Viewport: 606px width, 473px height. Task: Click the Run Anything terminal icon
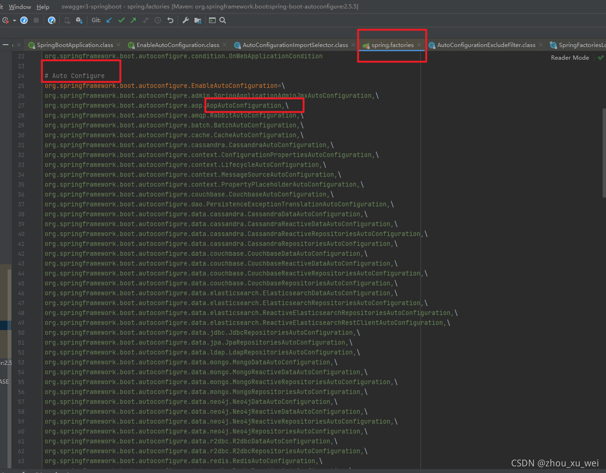(x=212, y=20)
